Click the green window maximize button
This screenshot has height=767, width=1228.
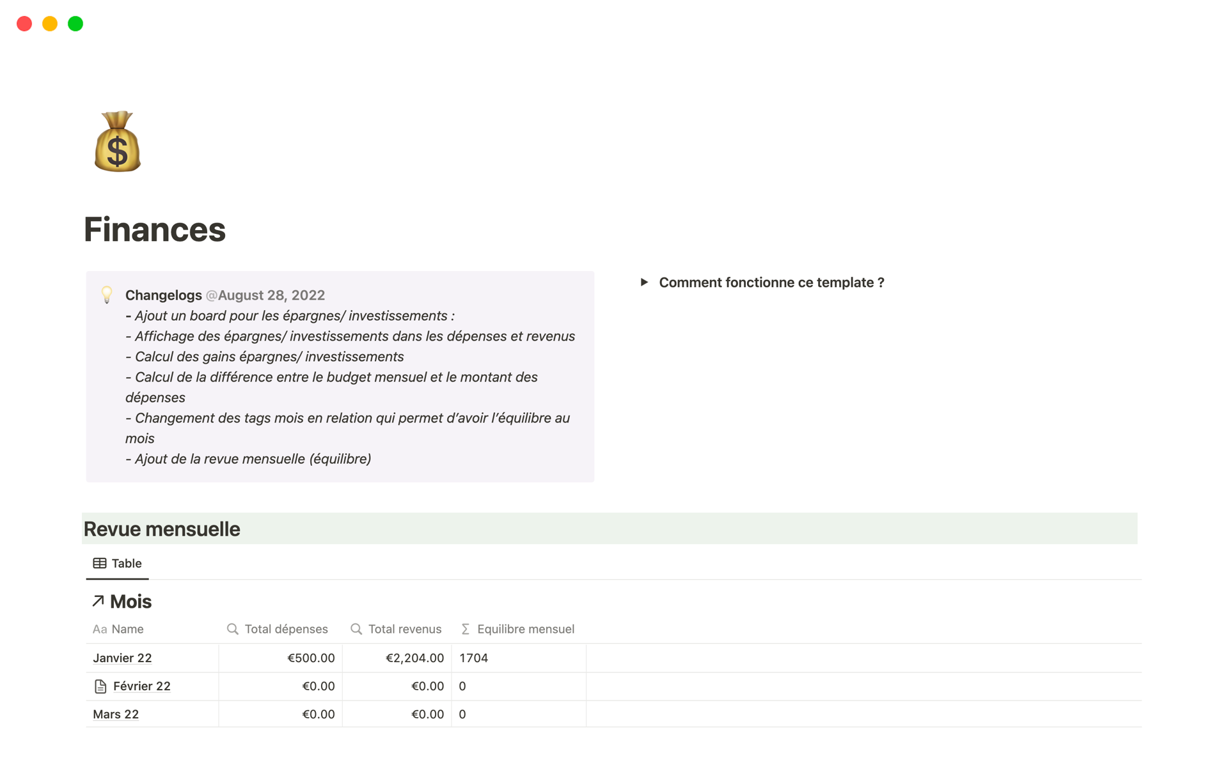[75, 24]
